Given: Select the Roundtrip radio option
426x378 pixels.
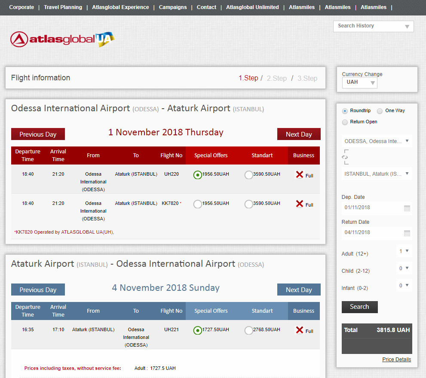Looking at the screenshot, I should tap(345, 111).
